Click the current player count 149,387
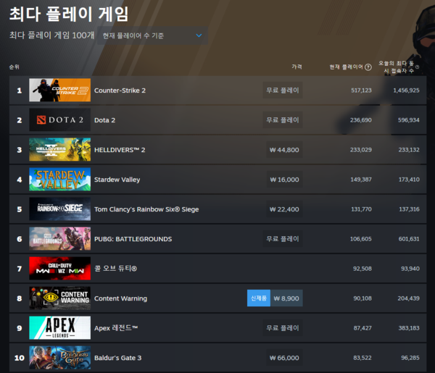The height and width of the screenshot is (373, 435). pyautogui.click(x=361, y=180)
